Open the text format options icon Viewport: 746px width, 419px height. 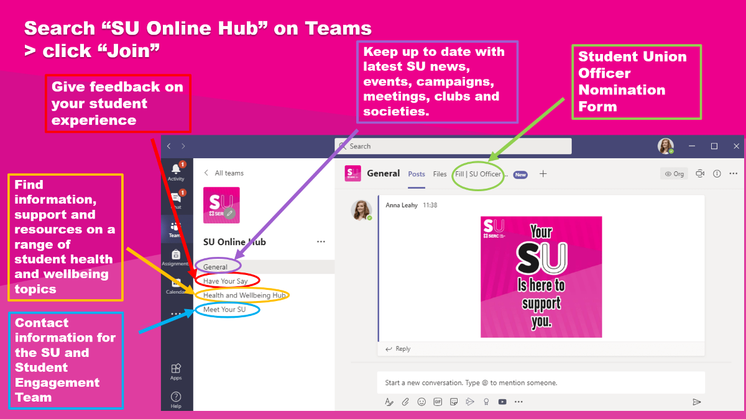pyautogui.click(x=389, y=402)
